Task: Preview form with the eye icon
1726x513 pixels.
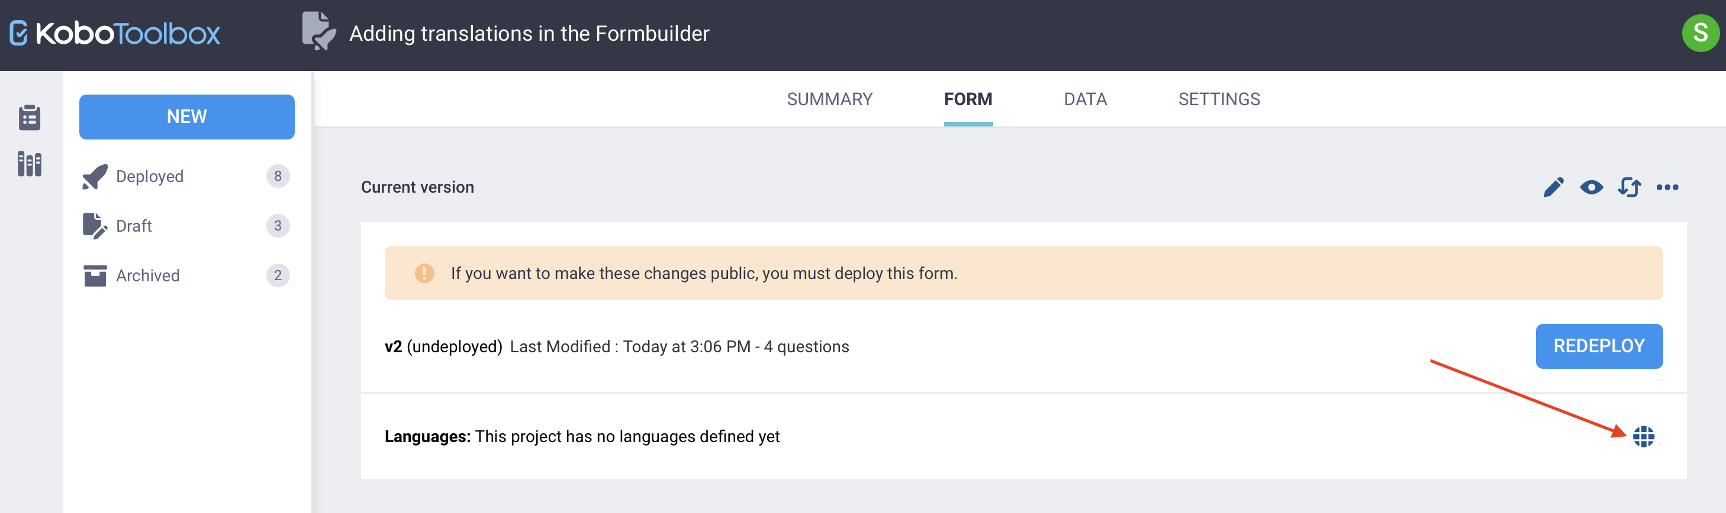Action: (1591, 187)
